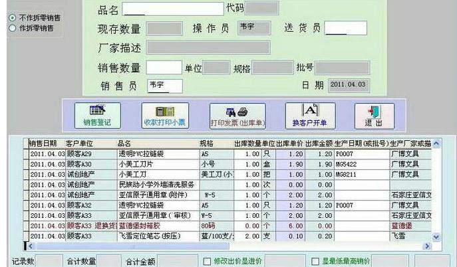Click the 记录数 record count field
457x267 pixels.
[49, 261]
